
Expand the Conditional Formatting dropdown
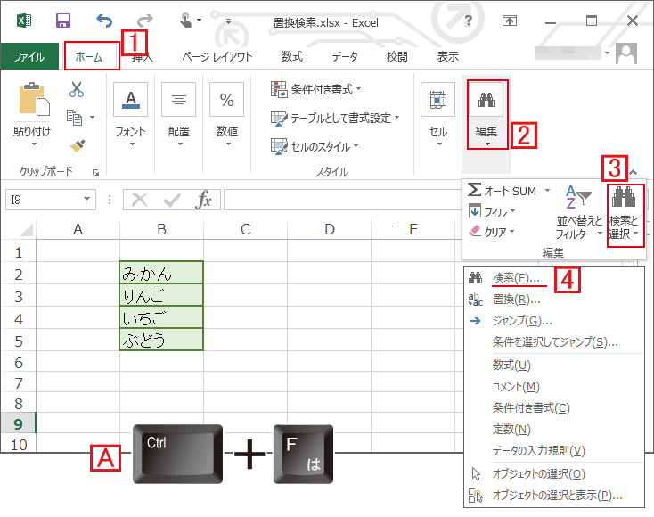316,89
